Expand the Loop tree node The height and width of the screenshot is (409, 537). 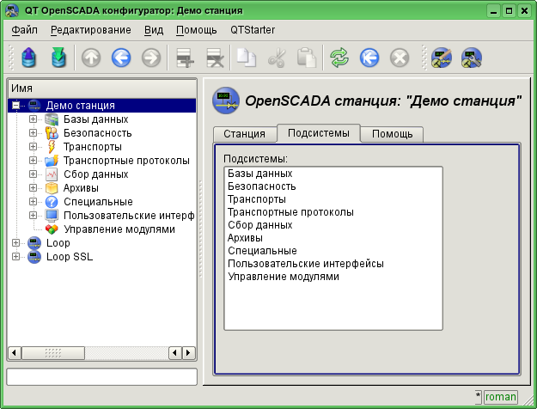(15, 242)
